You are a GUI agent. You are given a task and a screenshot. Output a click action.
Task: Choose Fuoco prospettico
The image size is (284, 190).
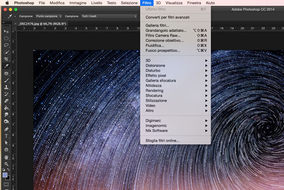pyautogui.click(x=176, y=51)
